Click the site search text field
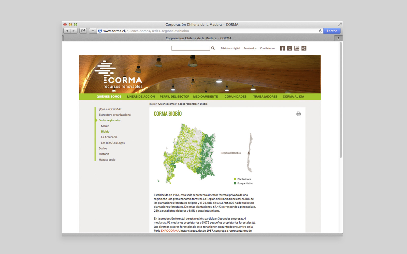 pos(191,48)
